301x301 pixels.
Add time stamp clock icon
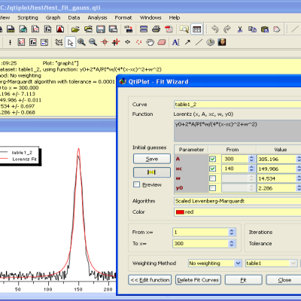[x=211, y=42]
